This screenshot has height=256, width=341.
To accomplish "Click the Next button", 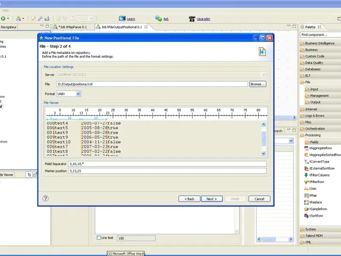I will [212, 199].
